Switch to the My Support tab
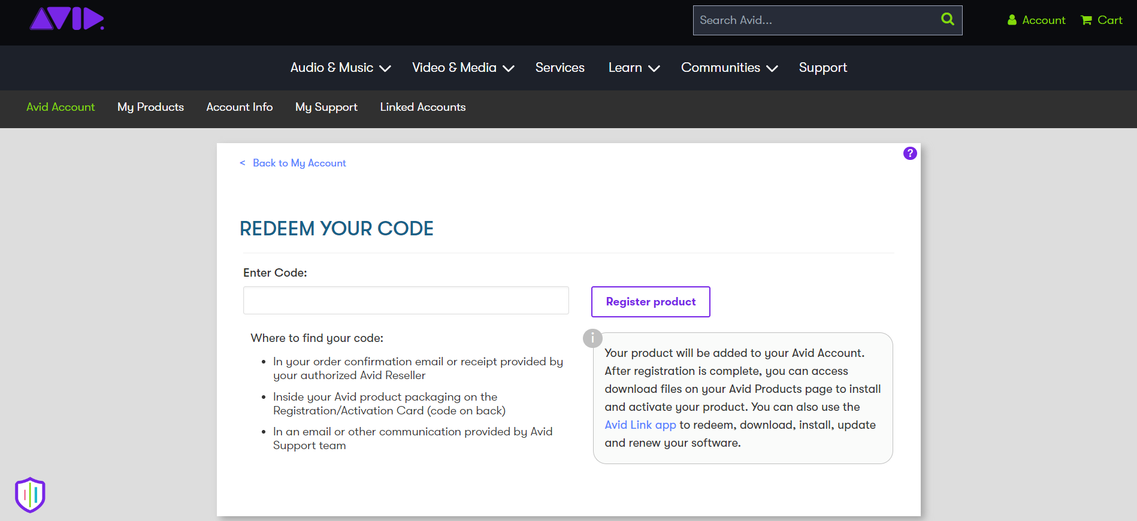 click(x=326, y=107)
